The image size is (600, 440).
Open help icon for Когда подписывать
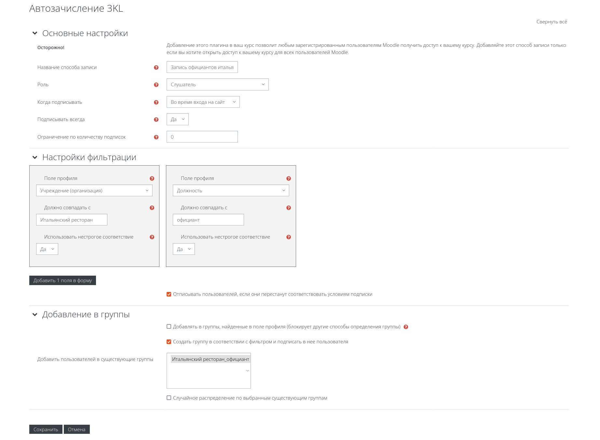click(x=156, y=102)
